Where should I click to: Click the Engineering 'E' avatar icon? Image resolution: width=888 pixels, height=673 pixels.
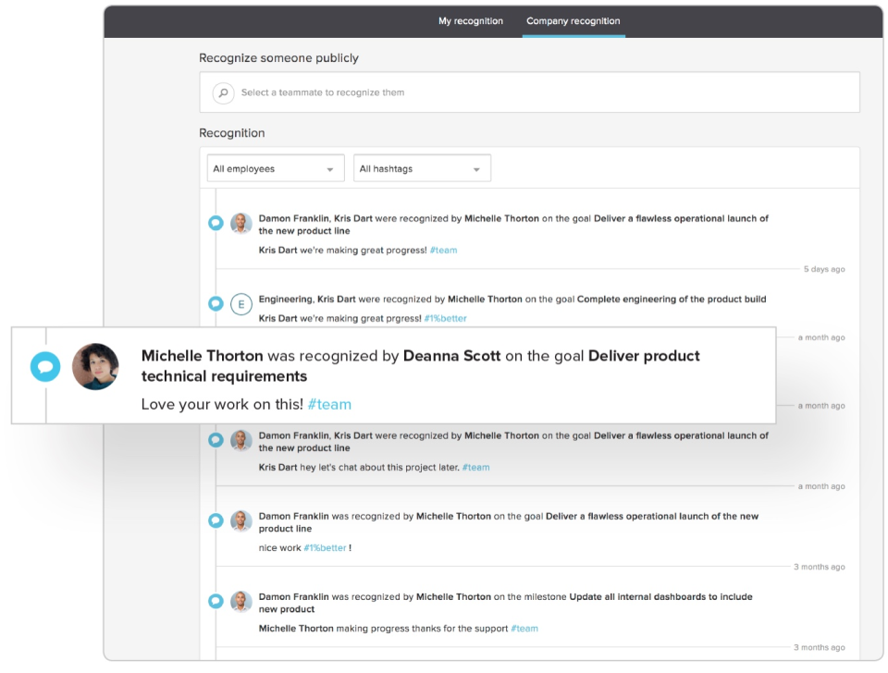241,304
